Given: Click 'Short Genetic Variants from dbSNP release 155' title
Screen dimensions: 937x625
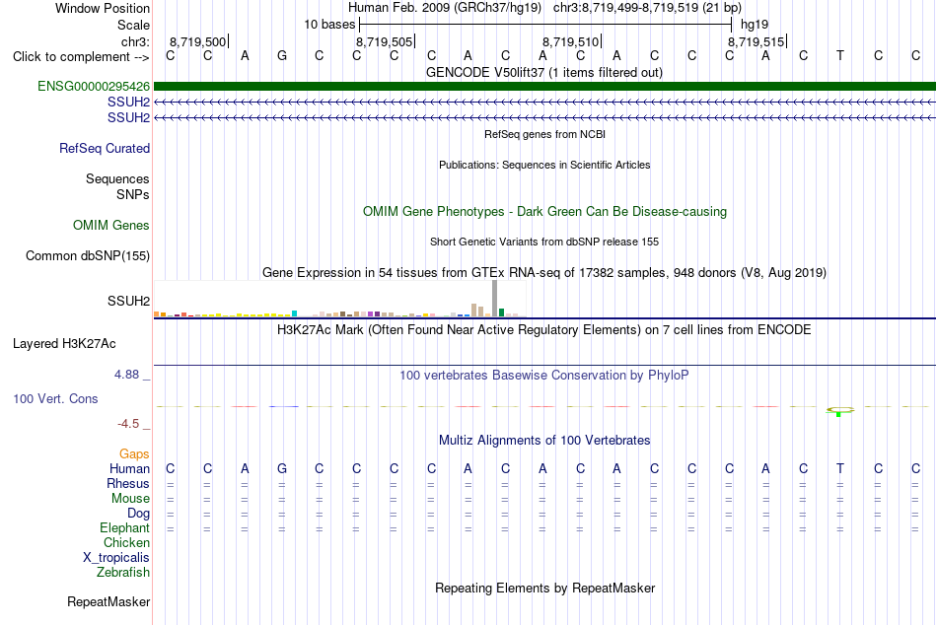Looking at the screenshot, I should [544, 242].
